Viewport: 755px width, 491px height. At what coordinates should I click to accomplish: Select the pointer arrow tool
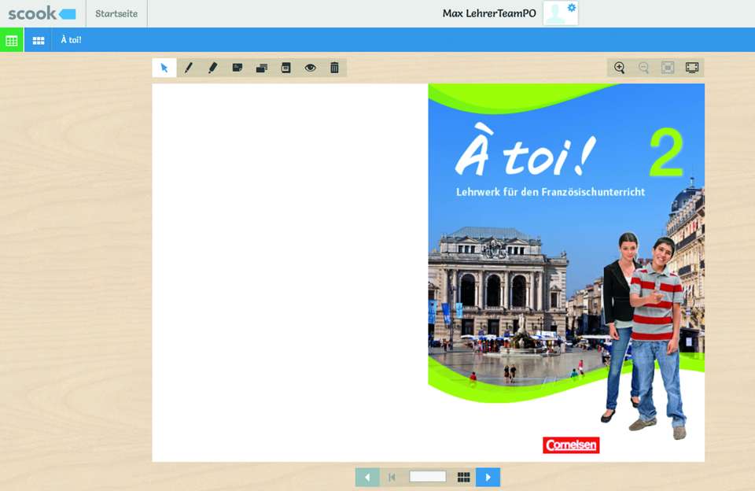[164, 68]
